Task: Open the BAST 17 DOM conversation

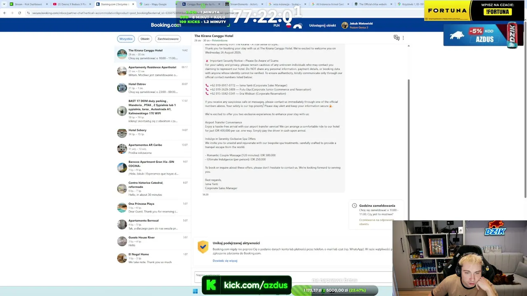Action: pyautogui.click(x=152, y=111)
